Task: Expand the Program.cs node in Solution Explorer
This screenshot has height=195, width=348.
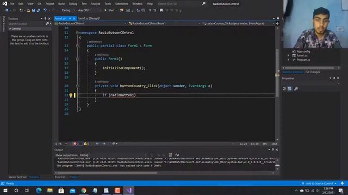Action: coord(288,60)
